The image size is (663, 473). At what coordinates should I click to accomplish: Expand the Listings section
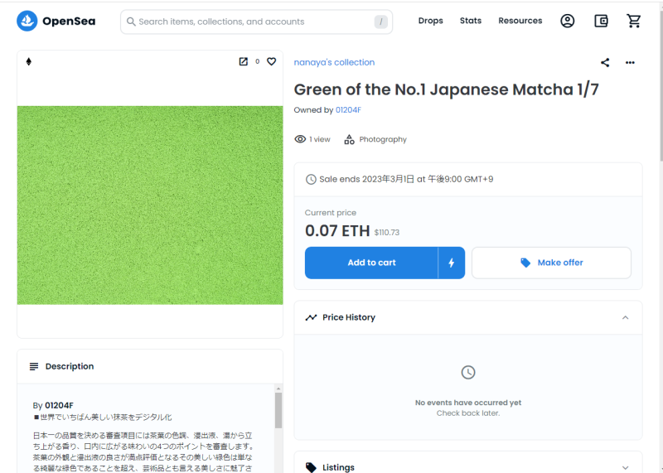(625, 467)
